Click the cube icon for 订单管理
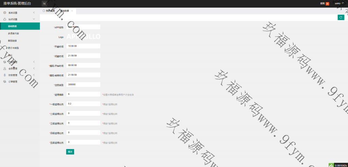The width and height of the screenshot is (348, 167). [x=5, y=82]
